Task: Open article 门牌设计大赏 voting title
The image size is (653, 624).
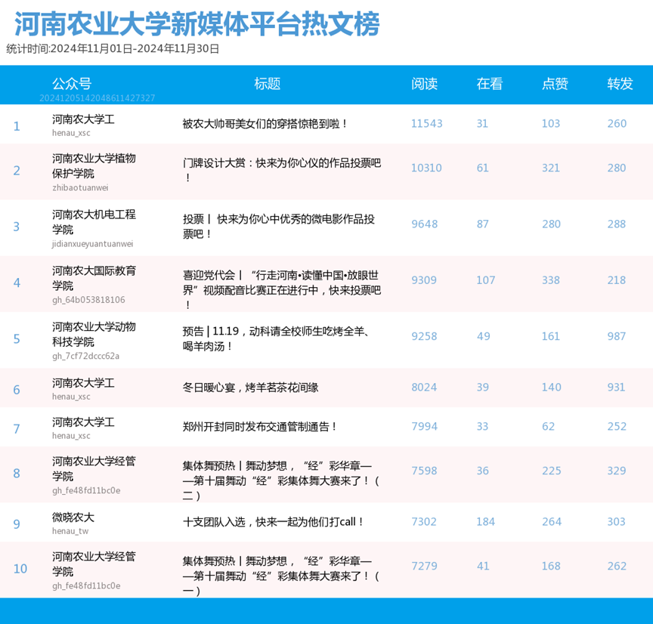Action: coord(282,170)
